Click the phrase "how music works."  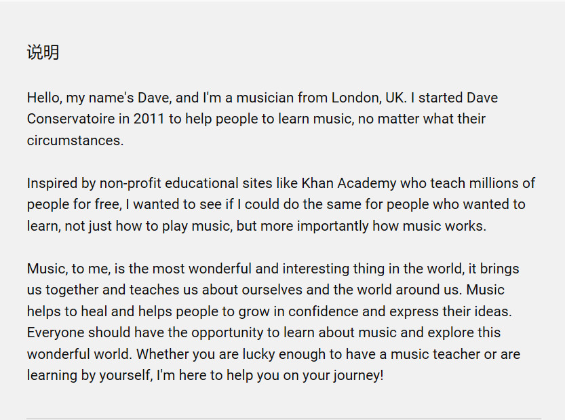point(439,226)
